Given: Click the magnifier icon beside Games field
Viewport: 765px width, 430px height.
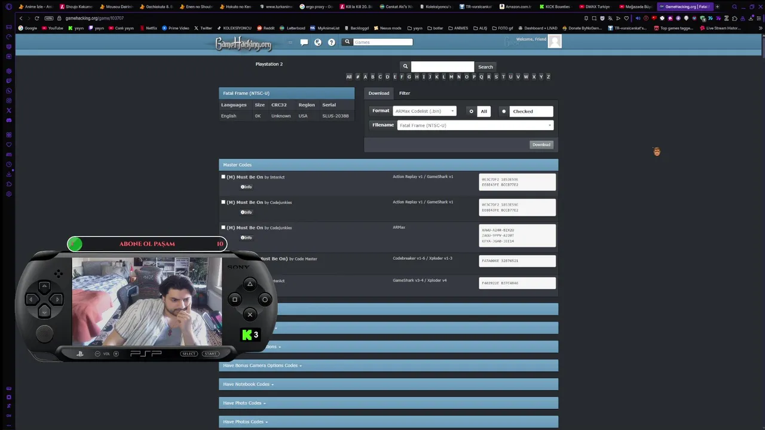Looking at the screenshot, I should [347, 42].
